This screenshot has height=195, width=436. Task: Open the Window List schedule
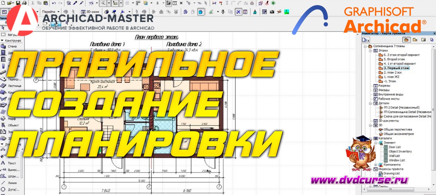[x=395, y=160]
